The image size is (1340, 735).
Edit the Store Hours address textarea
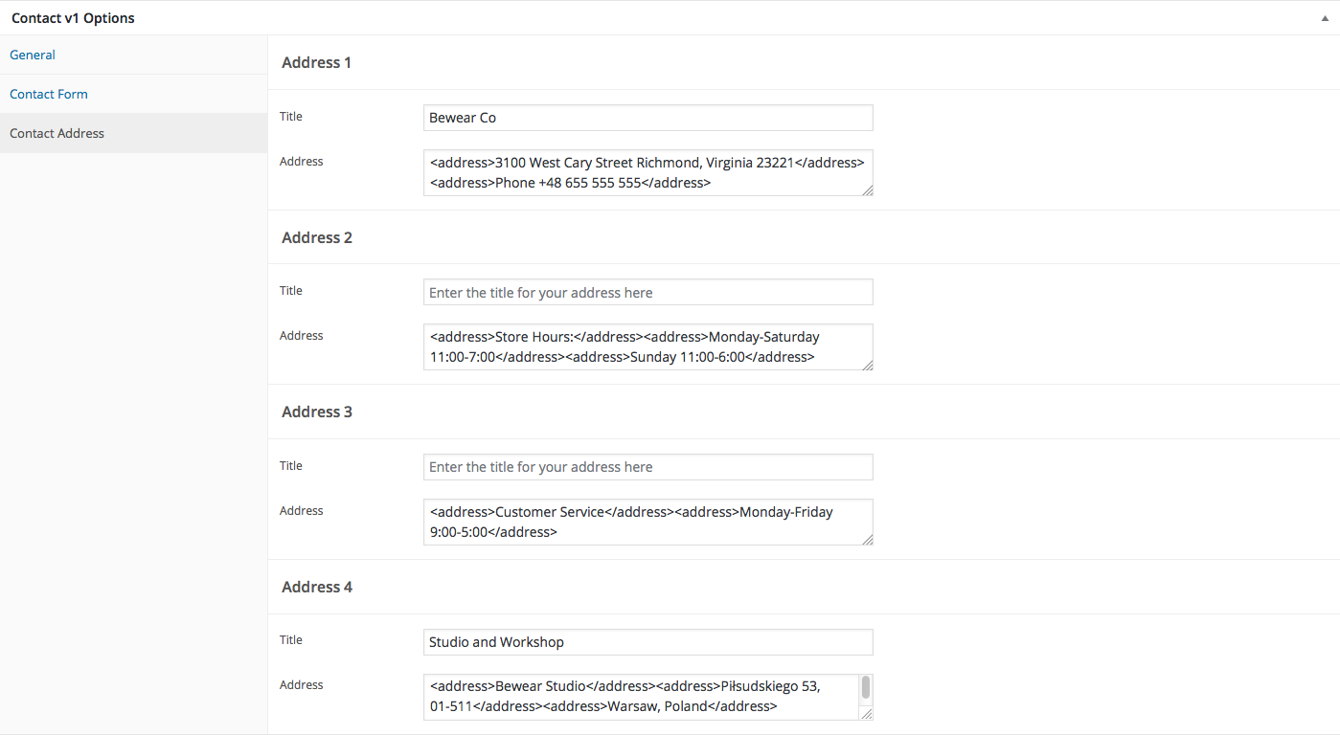tap(648, 346)
